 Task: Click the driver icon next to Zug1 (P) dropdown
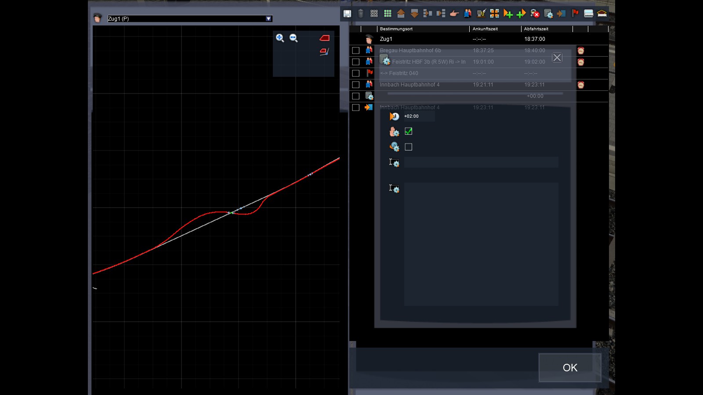98,18
